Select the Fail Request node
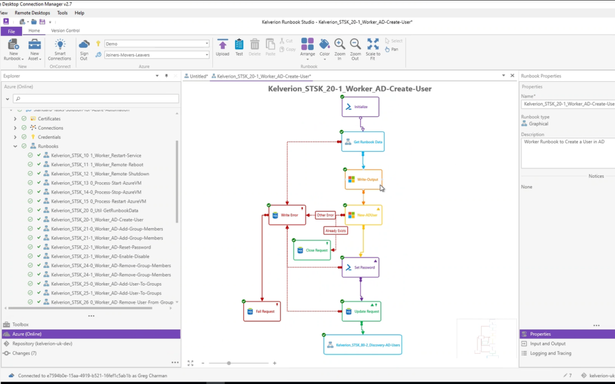 pyautogui.click(x=262, y=311)
